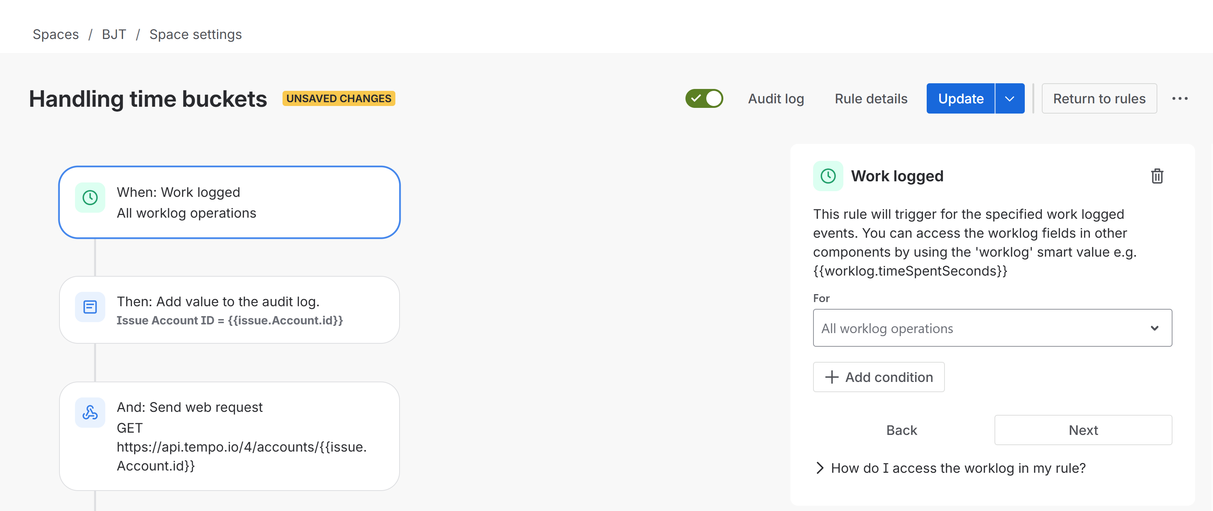Click the clock icon on the Work logged trigger

[x=90, y=198]
